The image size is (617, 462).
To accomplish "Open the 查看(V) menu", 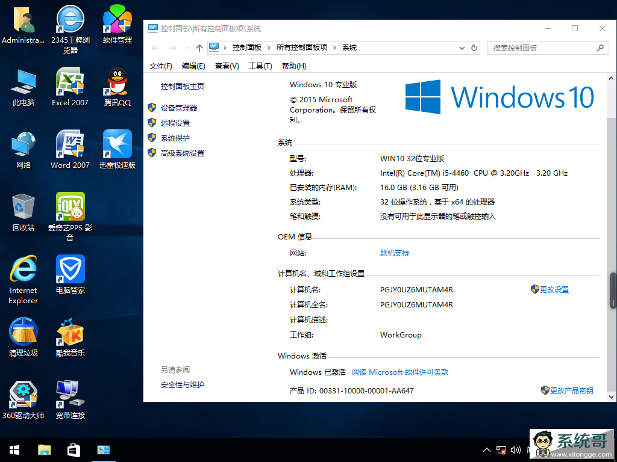I will 227,66.
